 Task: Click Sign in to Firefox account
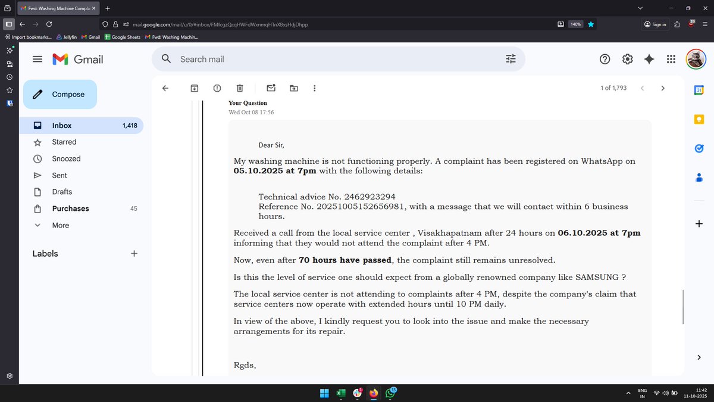(654, 24)
